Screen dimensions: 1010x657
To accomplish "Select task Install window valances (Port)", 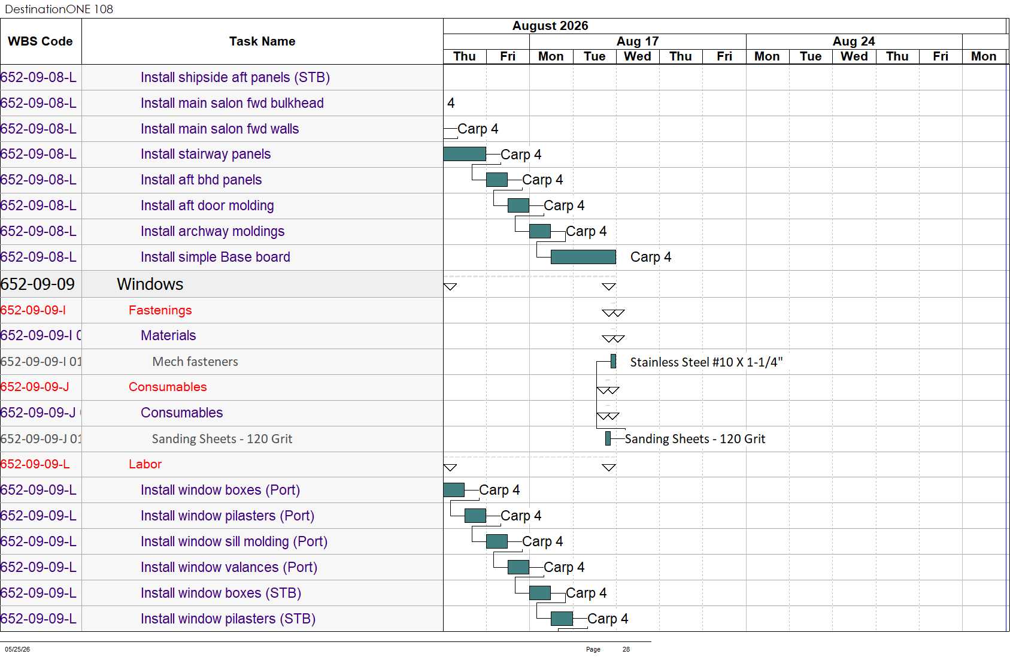I will click(x=229, y=567).
